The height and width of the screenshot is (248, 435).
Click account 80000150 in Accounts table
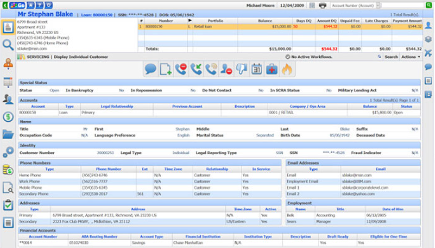point(28,113)
